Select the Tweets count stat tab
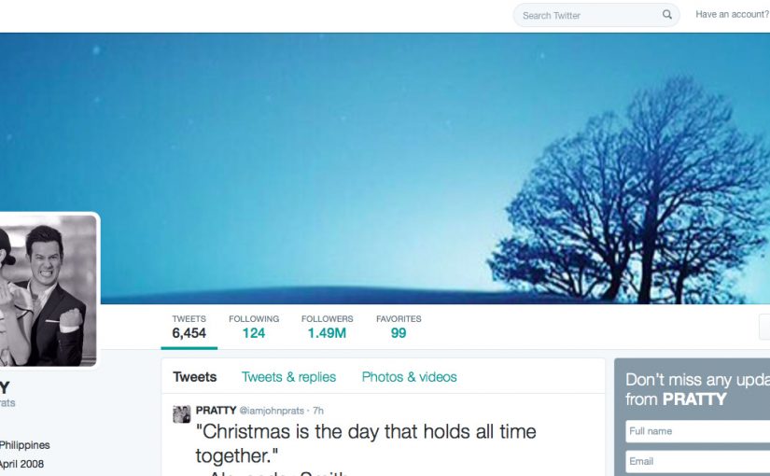 [189, 328]
